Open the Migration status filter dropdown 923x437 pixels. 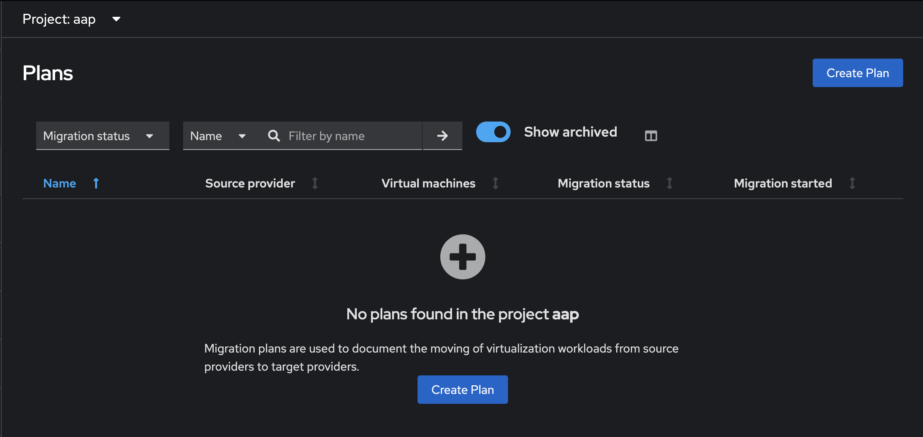pos(103,136)
